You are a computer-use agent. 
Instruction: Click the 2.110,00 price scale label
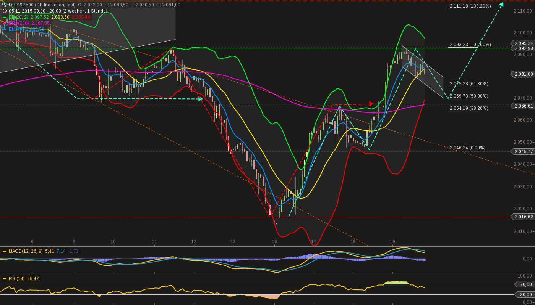[524, 11]
